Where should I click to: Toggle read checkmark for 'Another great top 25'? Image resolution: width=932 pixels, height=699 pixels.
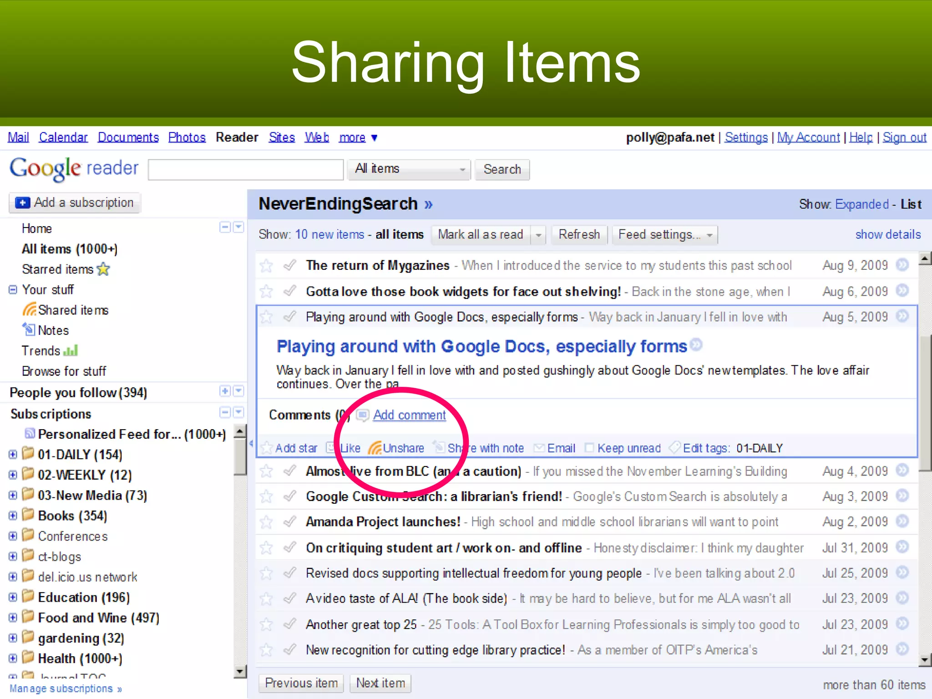(x=290, y=624)
